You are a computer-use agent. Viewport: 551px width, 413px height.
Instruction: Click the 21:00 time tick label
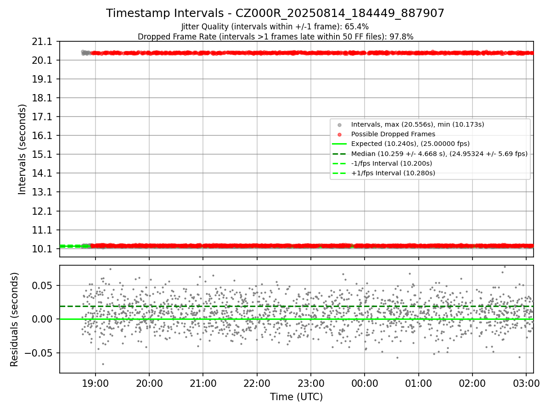point(203,383)
